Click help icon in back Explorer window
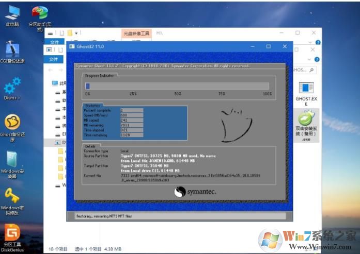The height and width of the screenshot is (254, 360). (317, 42)
